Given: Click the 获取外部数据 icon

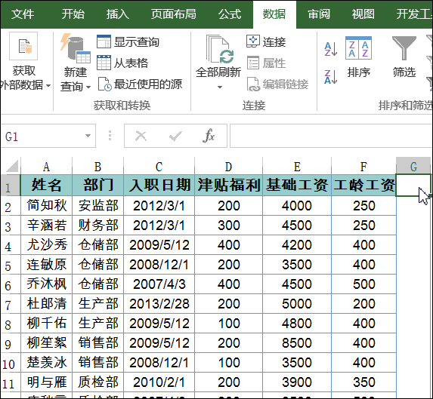Looking at the screenshot, I should pyautogui.click(x=23, y=46).
